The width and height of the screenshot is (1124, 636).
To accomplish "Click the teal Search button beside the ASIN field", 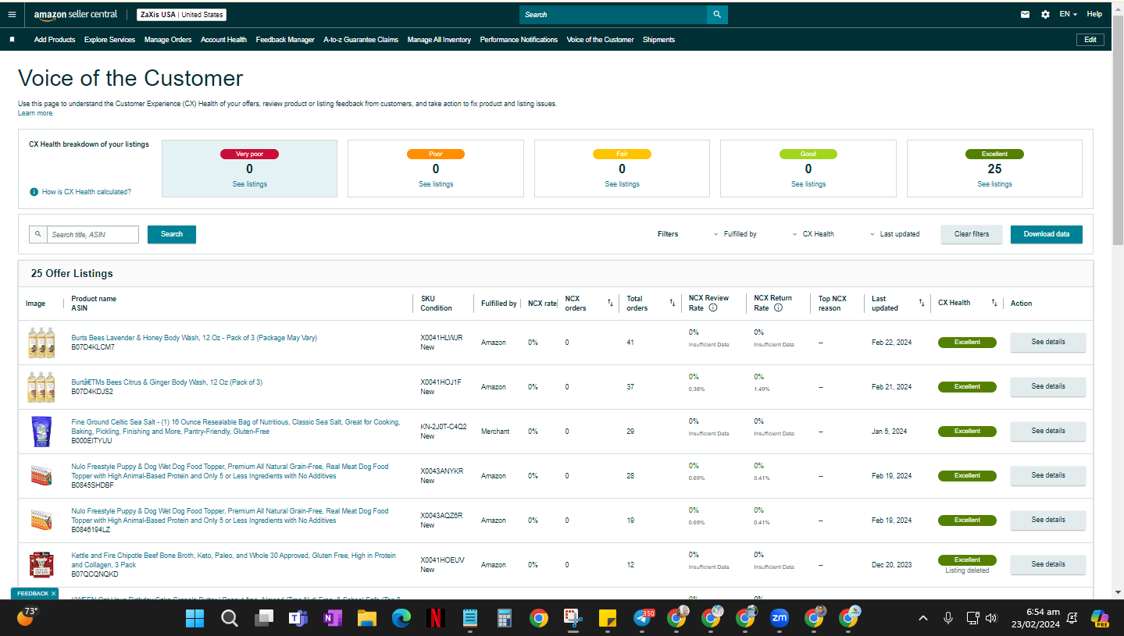I will coord(172,234).
